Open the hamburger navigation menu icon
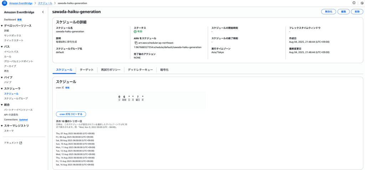Screen dimensions: 365x170 pyautogui.click(x=4, y=3)
